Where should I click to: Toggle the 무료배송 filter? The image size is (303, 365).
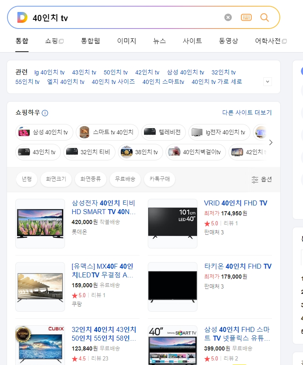click(x=125, y=179)
